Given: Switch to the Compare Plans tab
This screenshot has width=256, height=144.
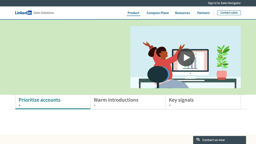Looking at the screenshot, I should click(x=157, y=13).
